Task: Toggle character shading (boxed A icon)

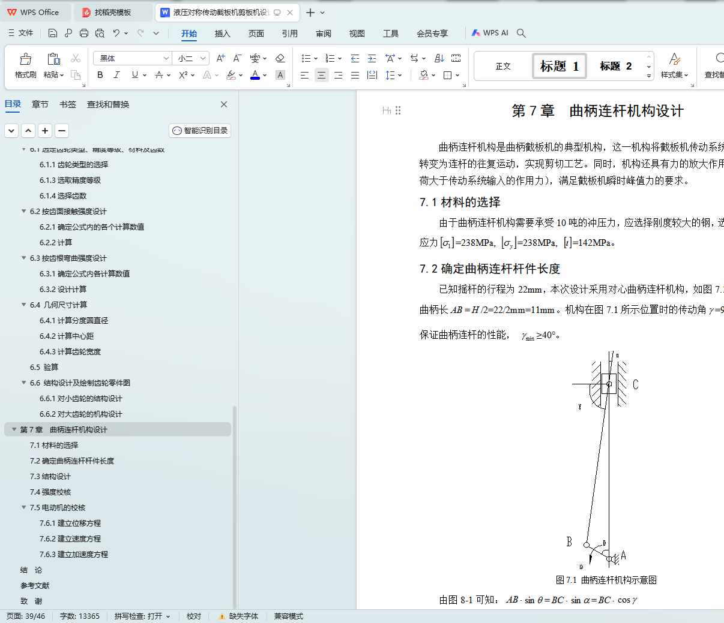Action: click(280, 75)
